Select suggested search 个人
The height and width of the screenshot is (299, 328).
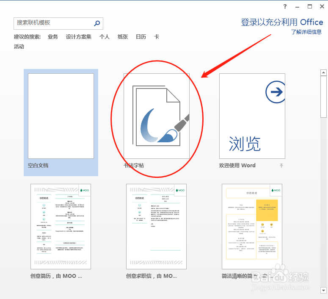pyautogui.click(x=105, y=37)
